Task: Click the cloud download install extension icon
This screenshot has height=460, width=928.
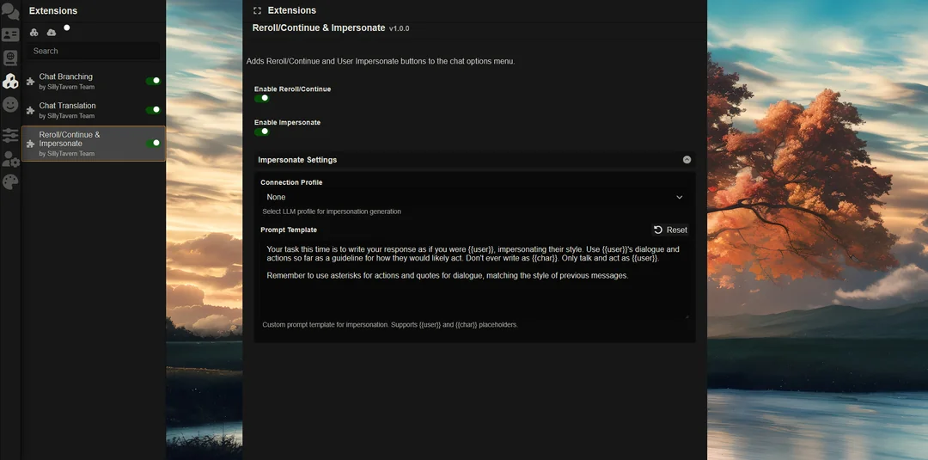Action: tap(52, 33)
